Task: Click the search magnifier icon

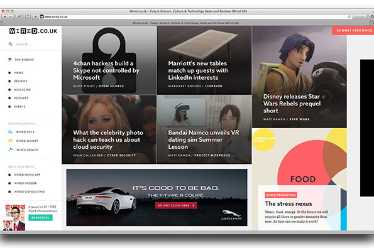Action: point(10,44)
